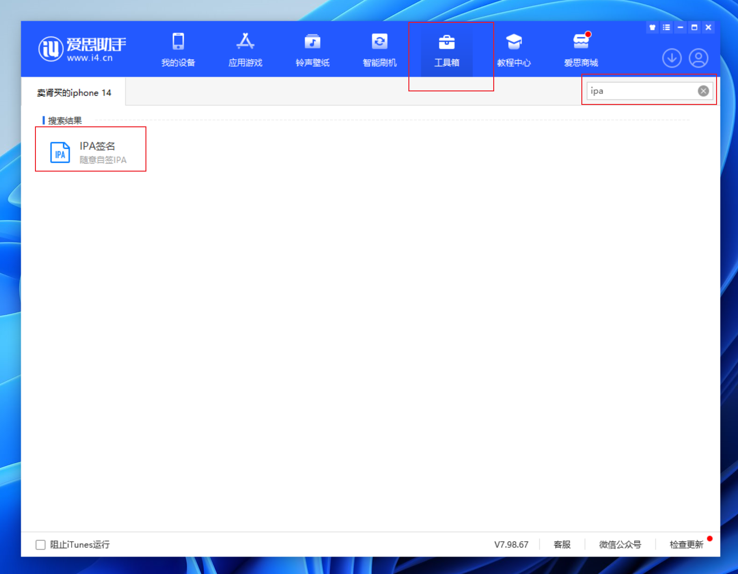Viewport: 738px width, 574px height.
Task: Close the 爱思助手 window
Action: [x=708, y=28]
